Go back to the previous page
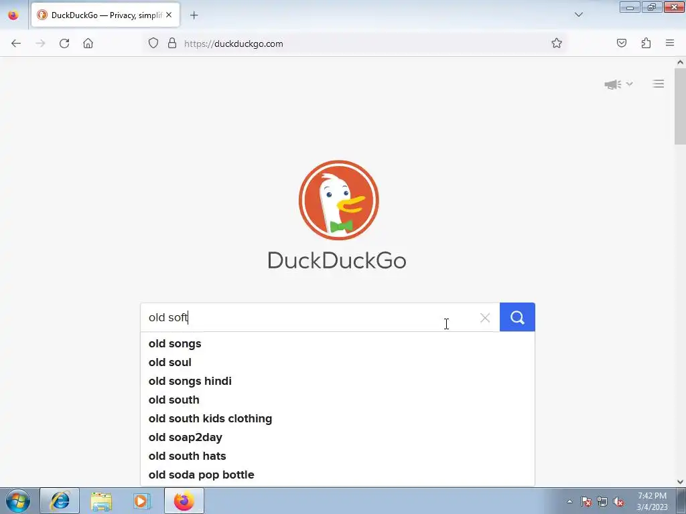The image size is (686, 514). pos(16,44)
